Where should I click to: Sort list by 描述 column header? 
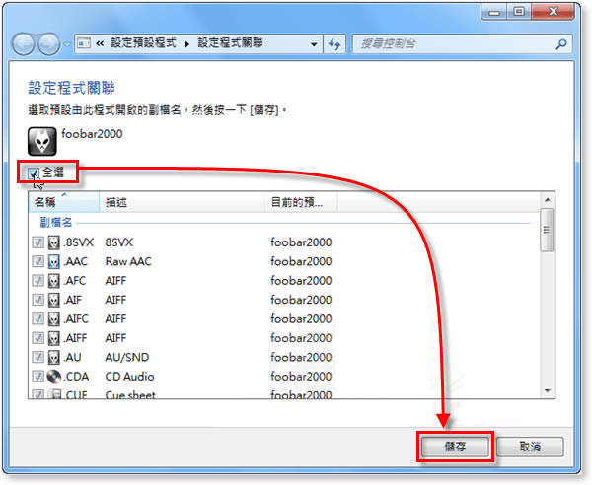pyautogui.click(x=182, y=202)
